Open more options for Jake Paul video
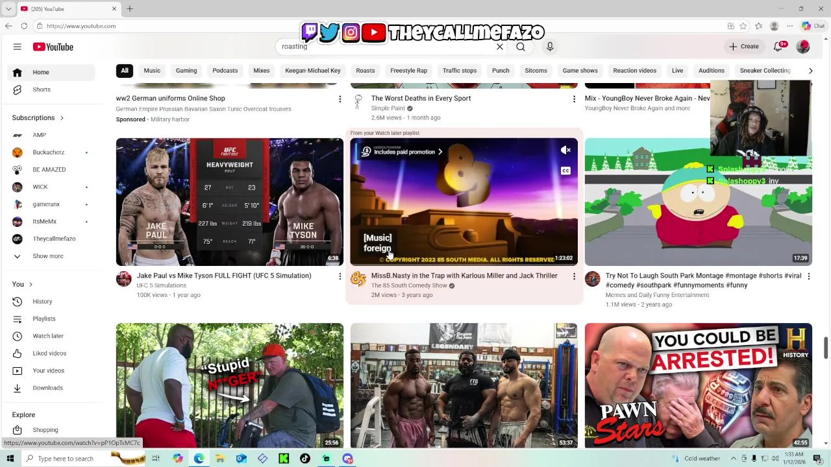The image size is (831, 467). [340, 276]
